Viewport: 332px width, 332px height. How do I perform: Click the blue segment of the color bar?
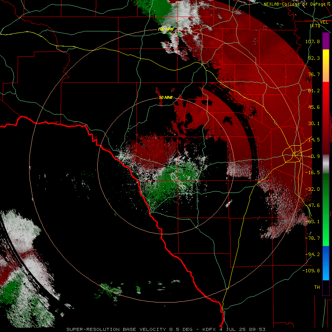click(326, 264)
